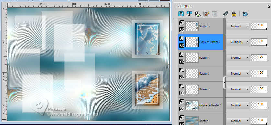
Task: Open blend mode dropdown for Raster 2
Action: pyautogui.click(x=238, y=89)
